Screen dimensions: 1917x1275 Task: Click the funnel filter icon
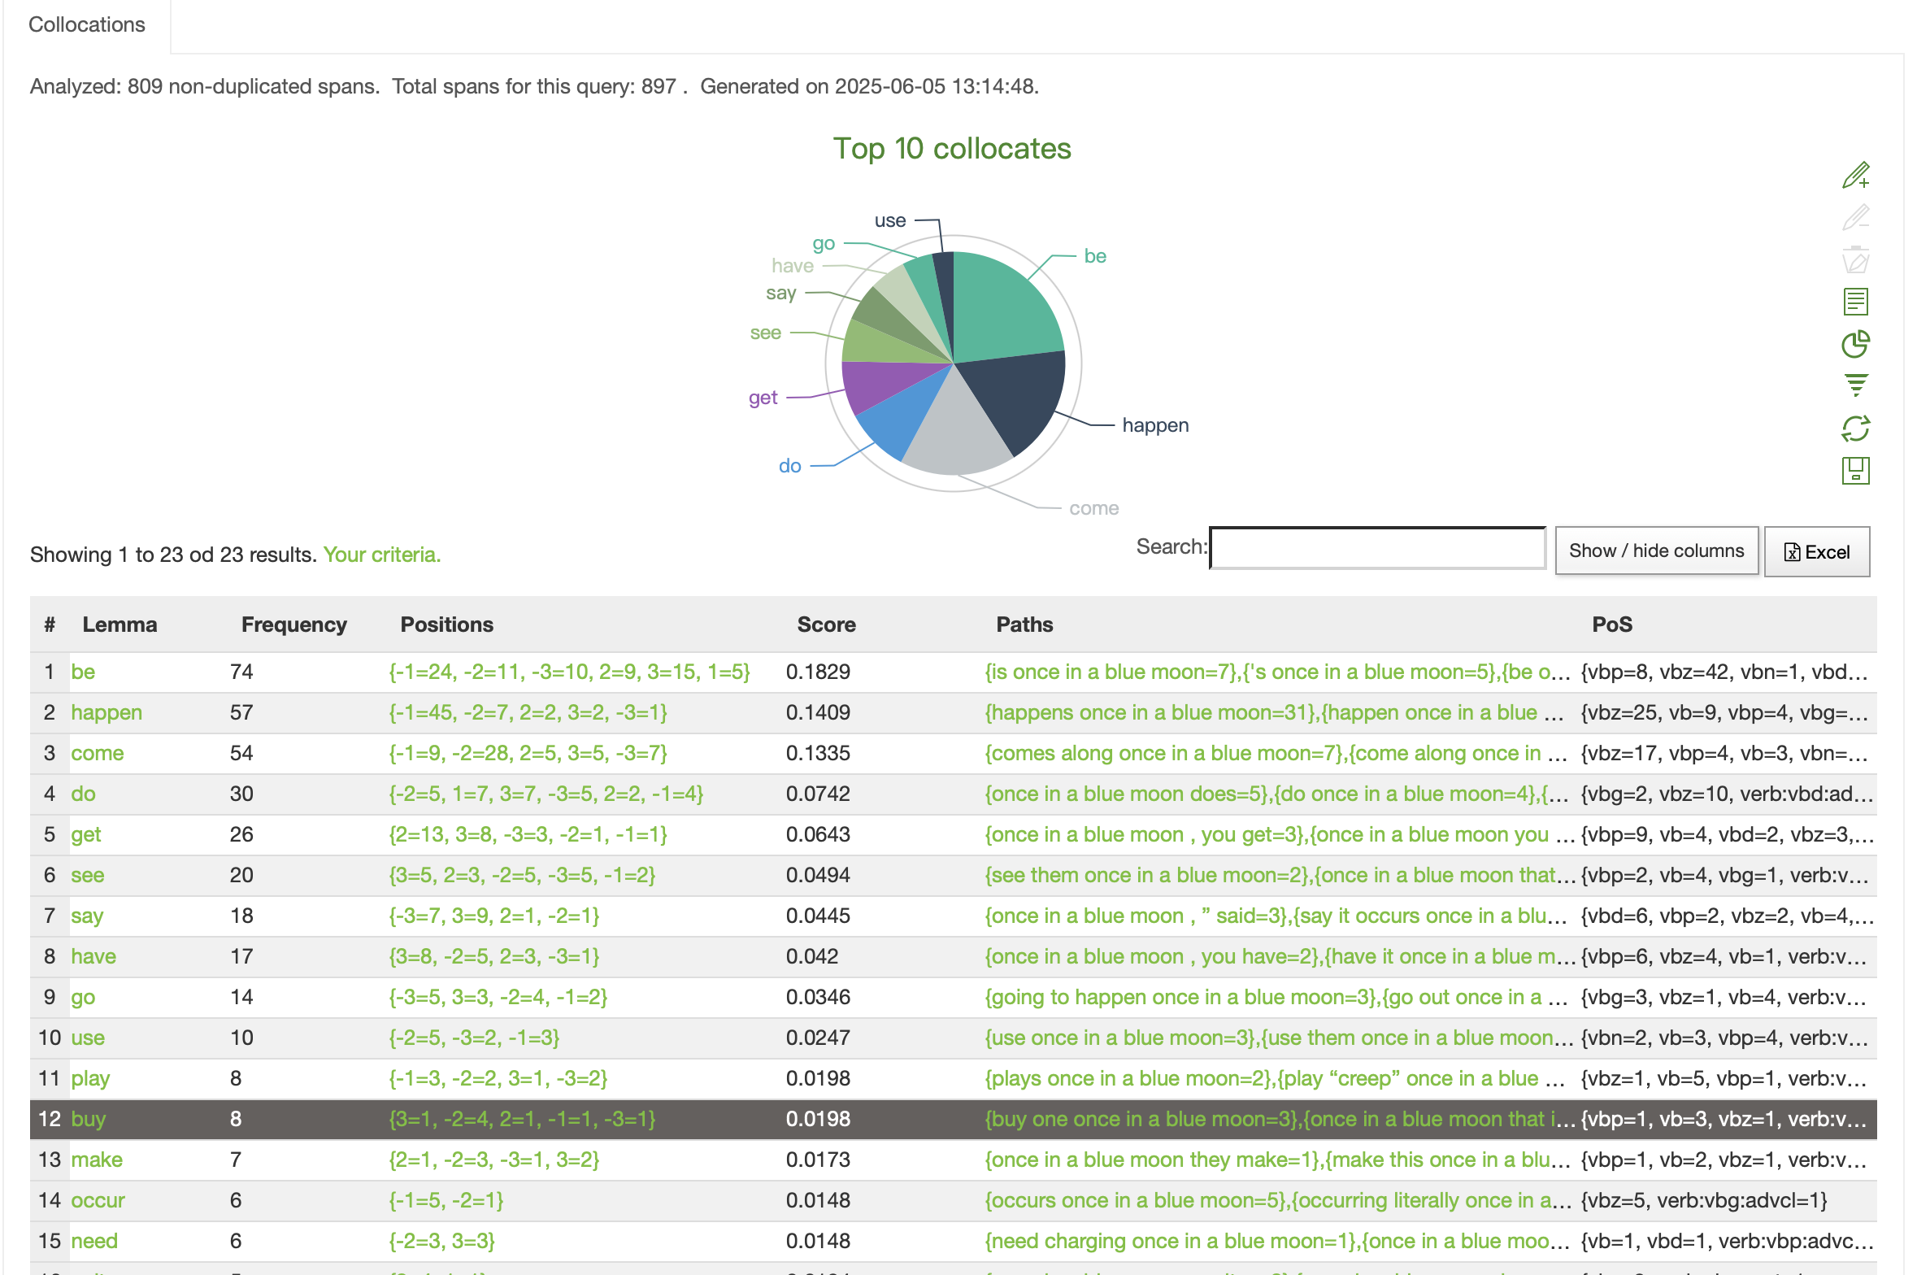pos(1855,385)
